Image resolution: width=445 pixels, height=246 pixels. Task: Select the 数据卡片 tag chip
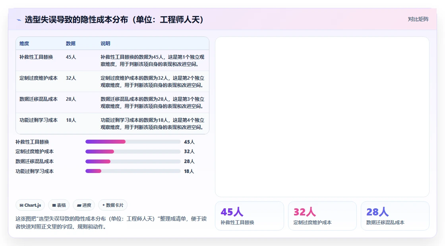(x=113, y=205)
